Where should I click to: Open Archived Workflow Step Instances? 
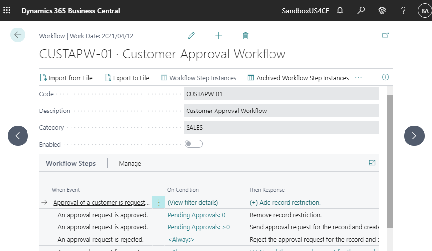click(298, 78)
